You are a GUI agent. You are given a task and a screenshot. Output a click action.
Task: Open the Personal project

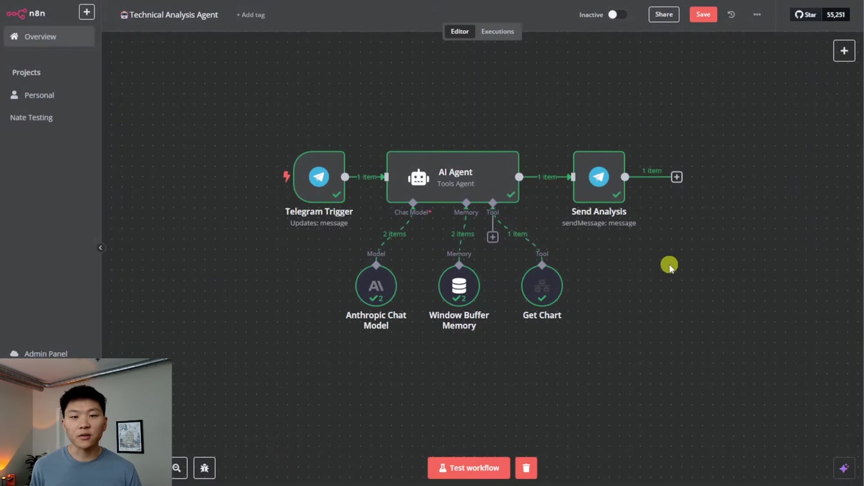point(39,95)
